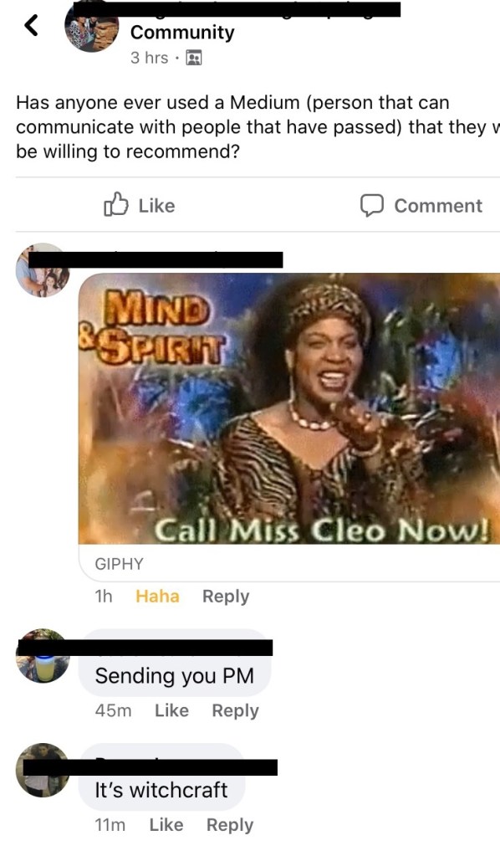
Task: Like the Medium recommendation post
Action: click(x=140, y=205)
